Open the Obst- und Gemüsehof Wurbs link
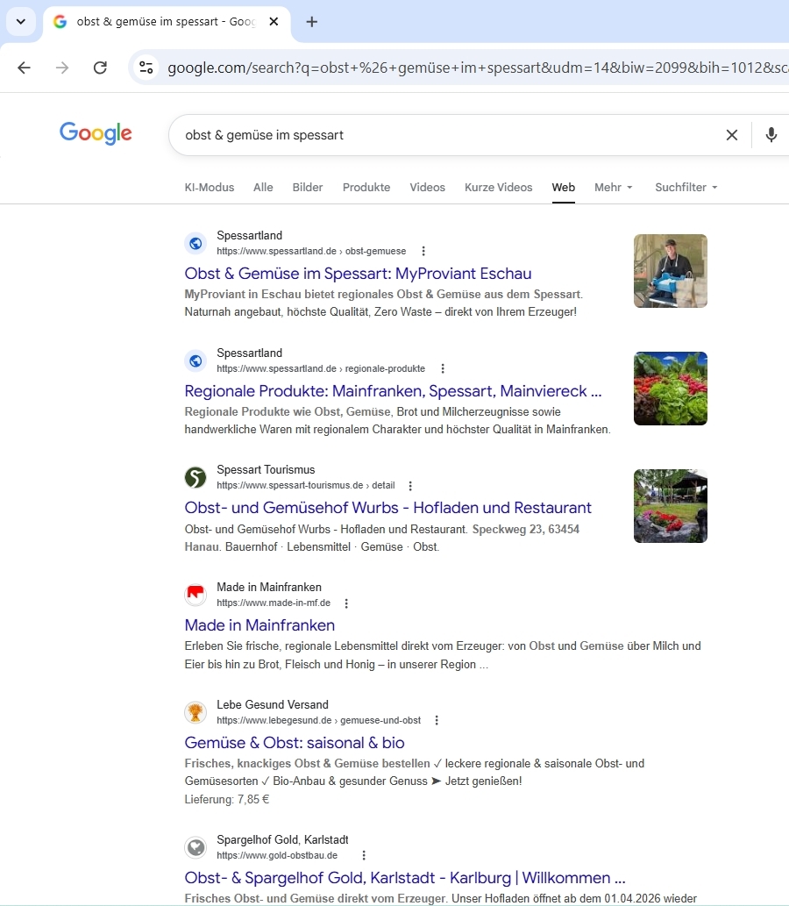 [x=387, y=508]
